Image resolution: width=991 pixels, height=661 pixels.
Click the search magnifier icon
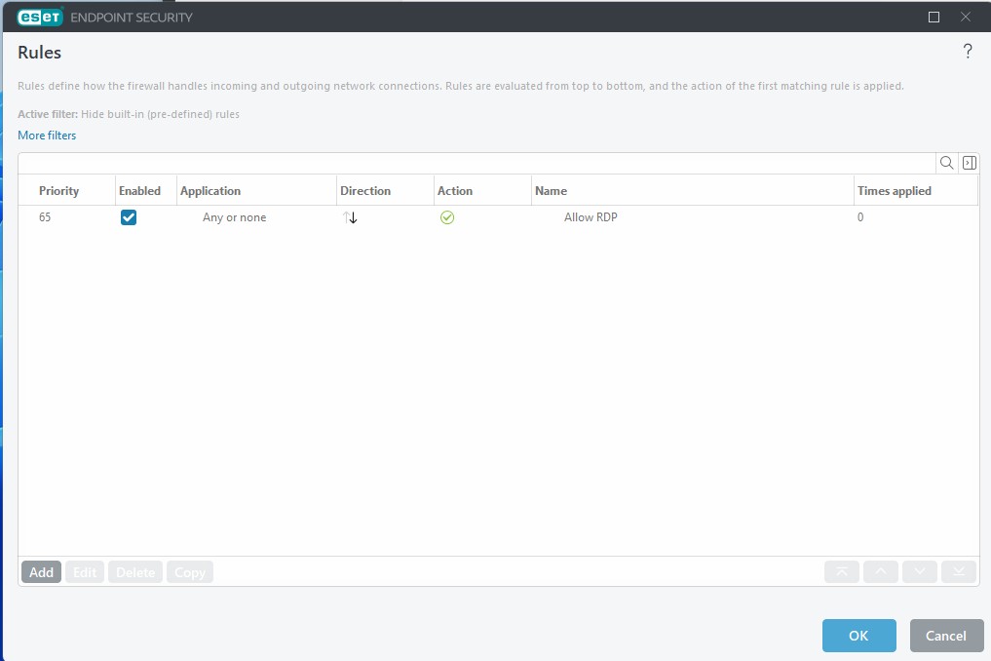pos(946,163)
